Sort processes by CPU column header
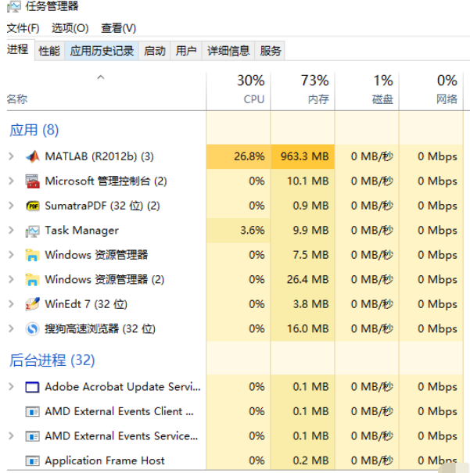470x473 pixels. [252, 90]
